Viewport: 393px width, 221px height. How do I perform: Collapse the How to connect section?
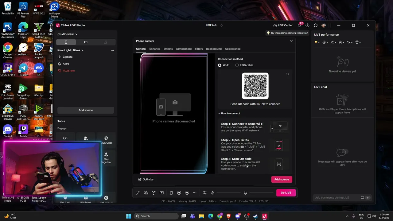pos(229,113)
